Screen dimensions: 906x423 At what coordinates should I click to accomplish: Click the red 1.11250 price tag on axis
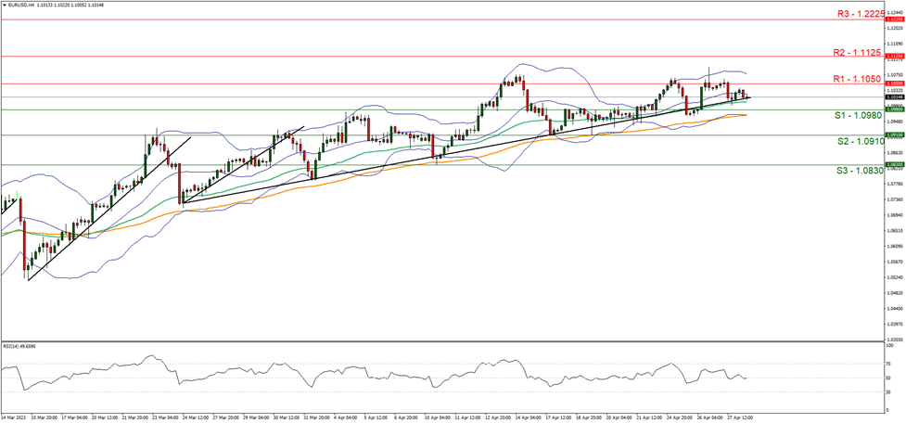click(894, 56)
